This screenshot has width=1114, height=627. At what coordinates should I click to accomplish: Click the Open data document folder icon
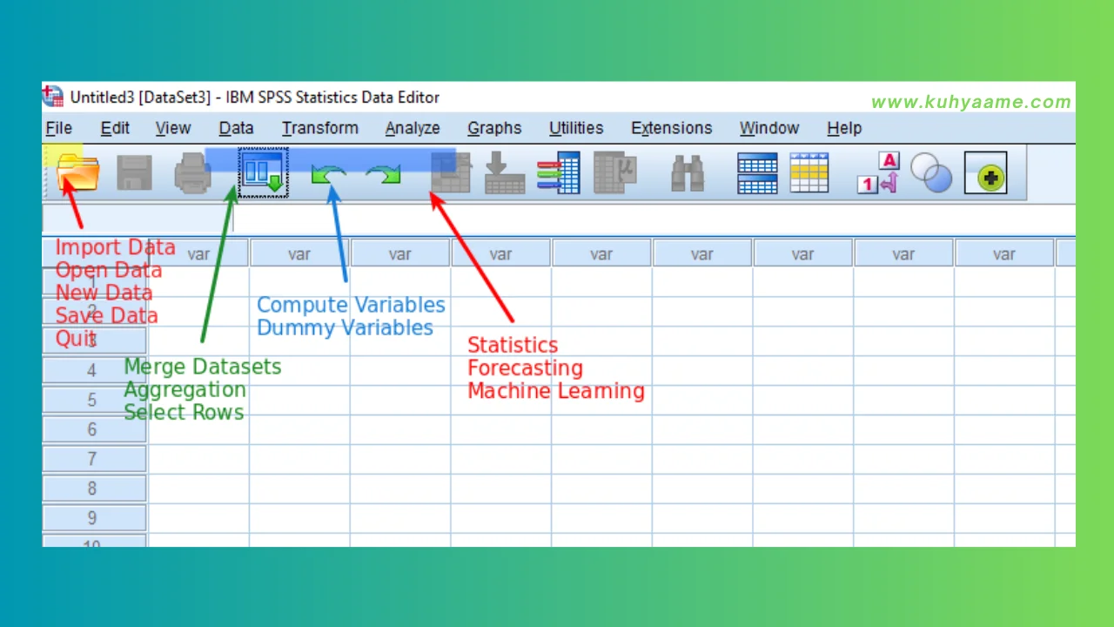(77, 172)
